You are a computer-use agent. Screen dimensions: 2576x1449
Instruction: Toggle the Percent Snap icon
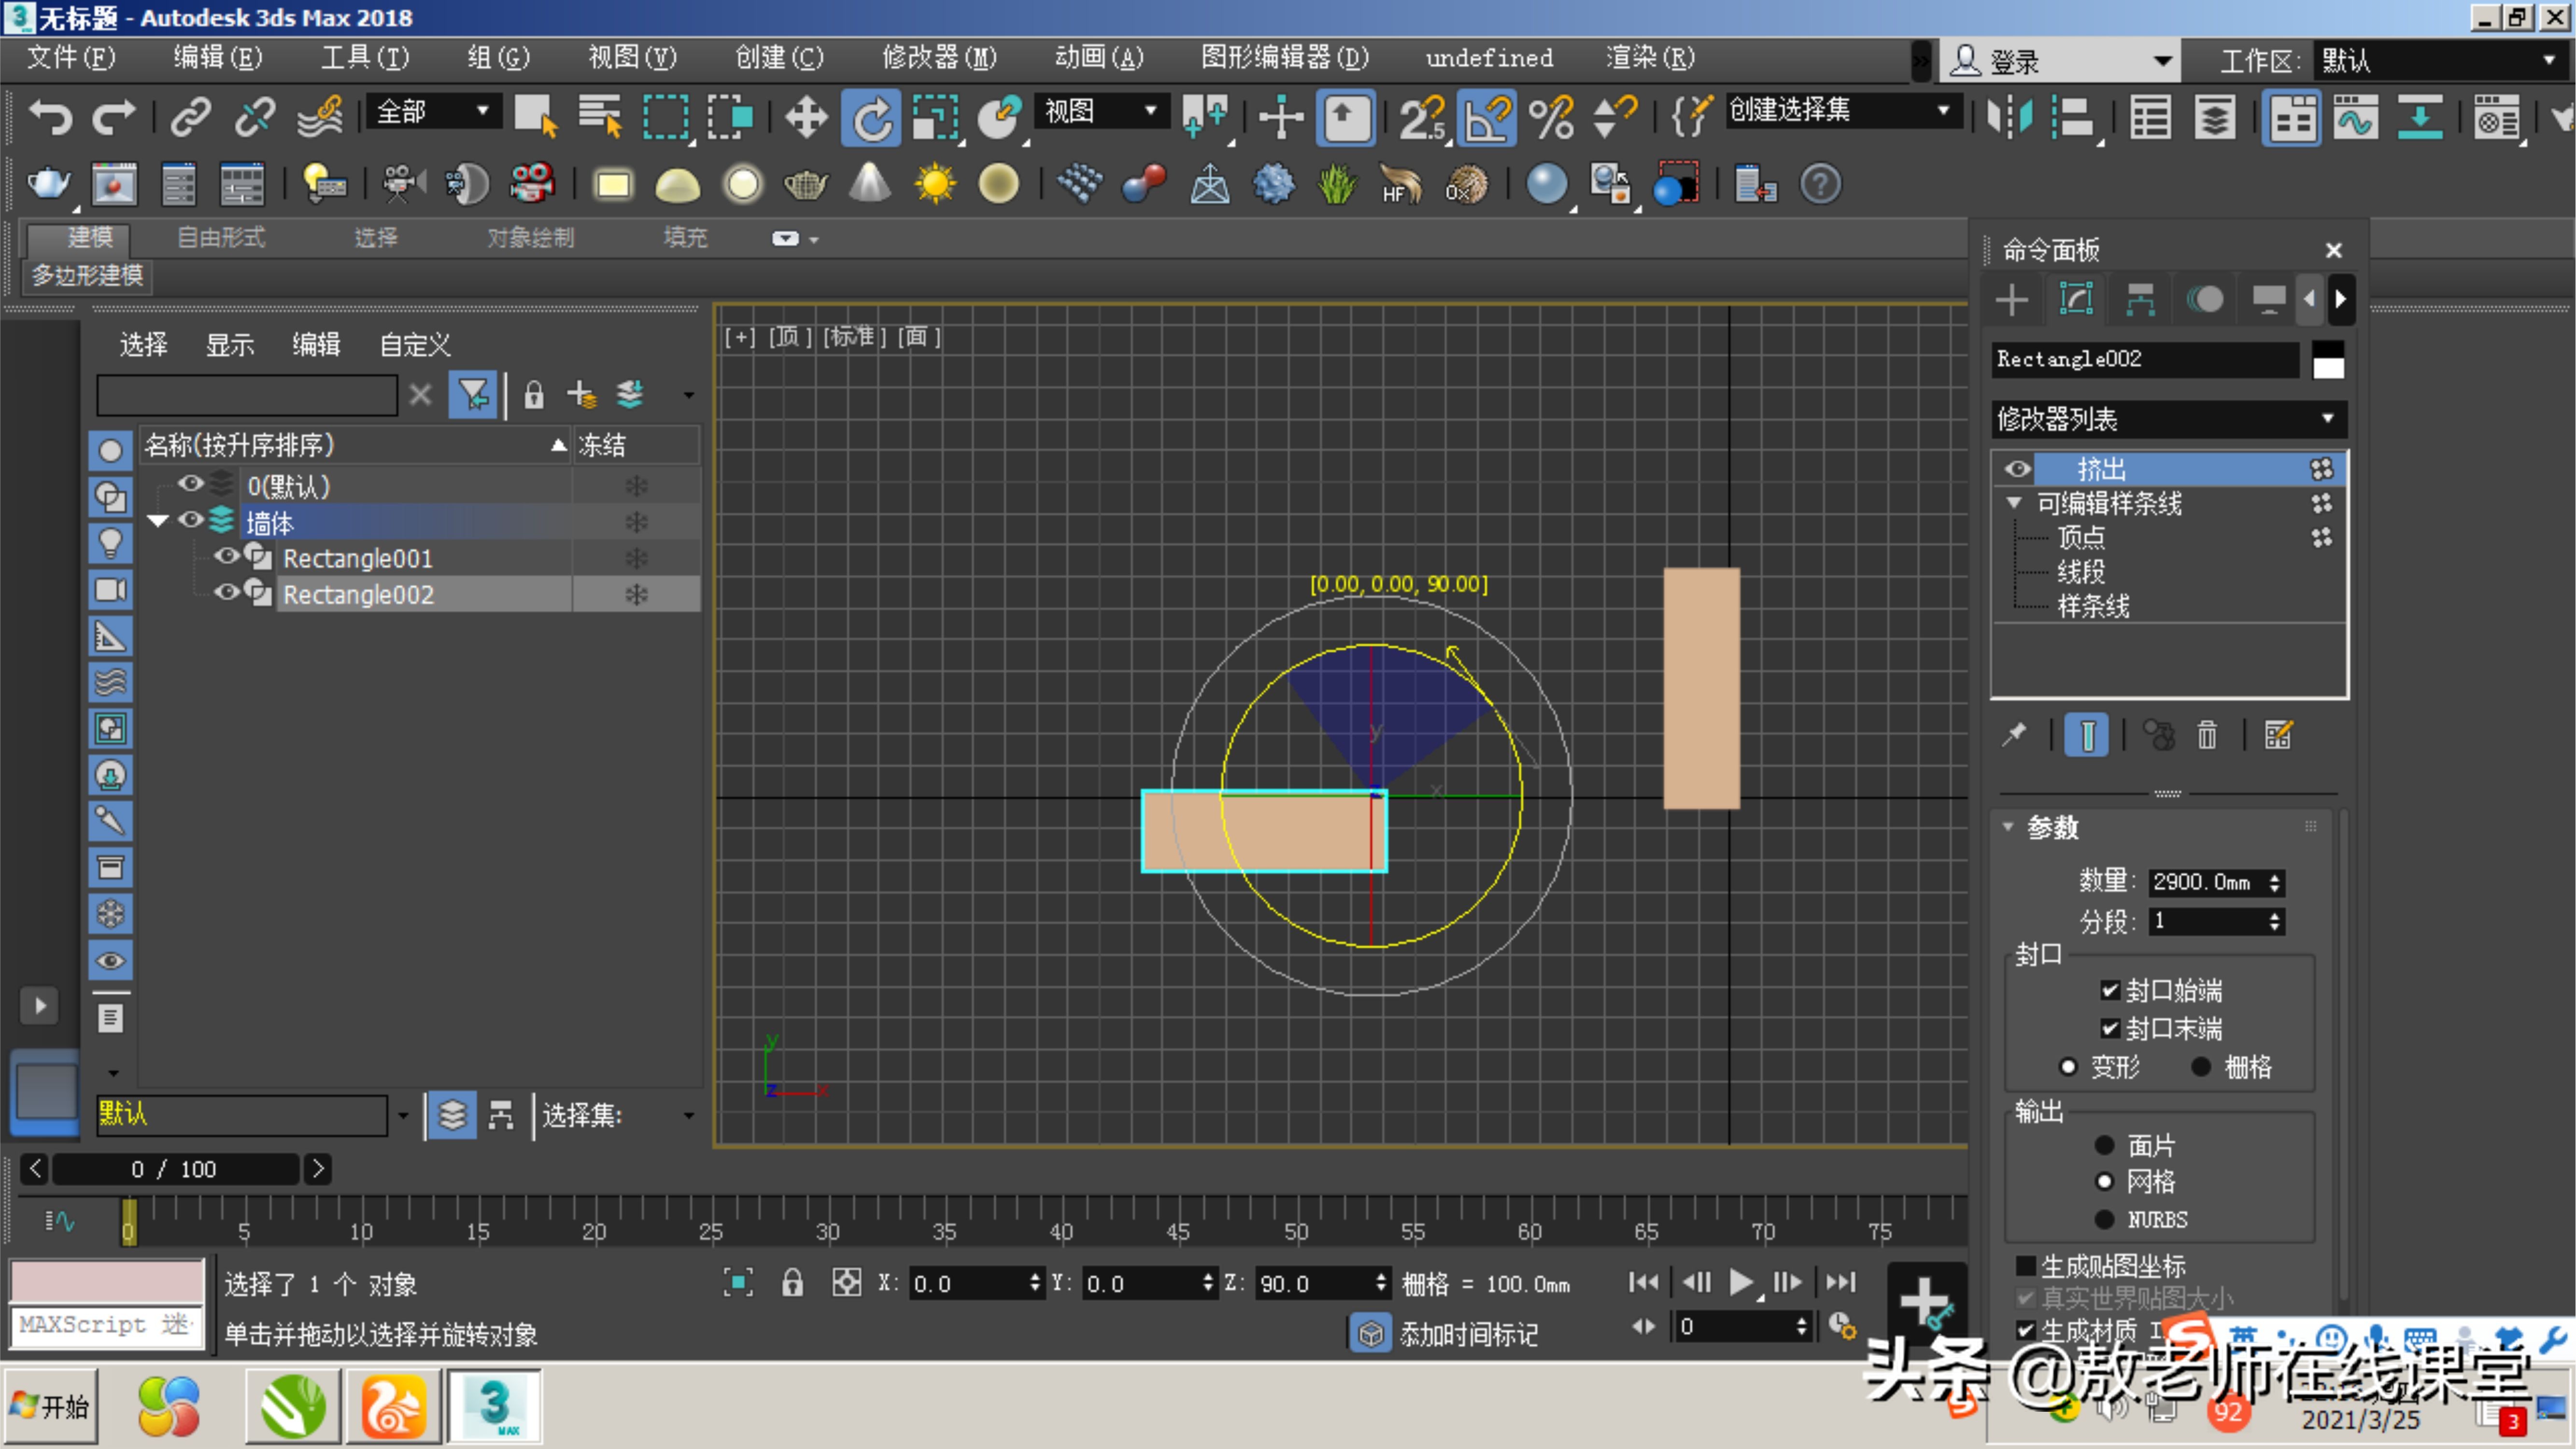coord(1551,118)
